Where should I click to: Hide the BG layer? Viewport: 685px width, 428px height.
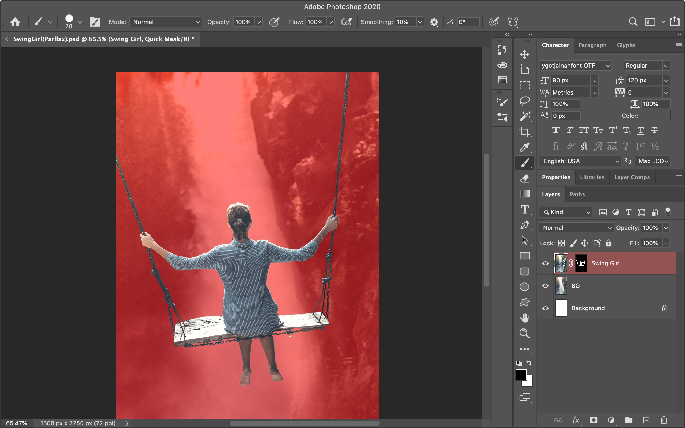click(x=545, y=286)
